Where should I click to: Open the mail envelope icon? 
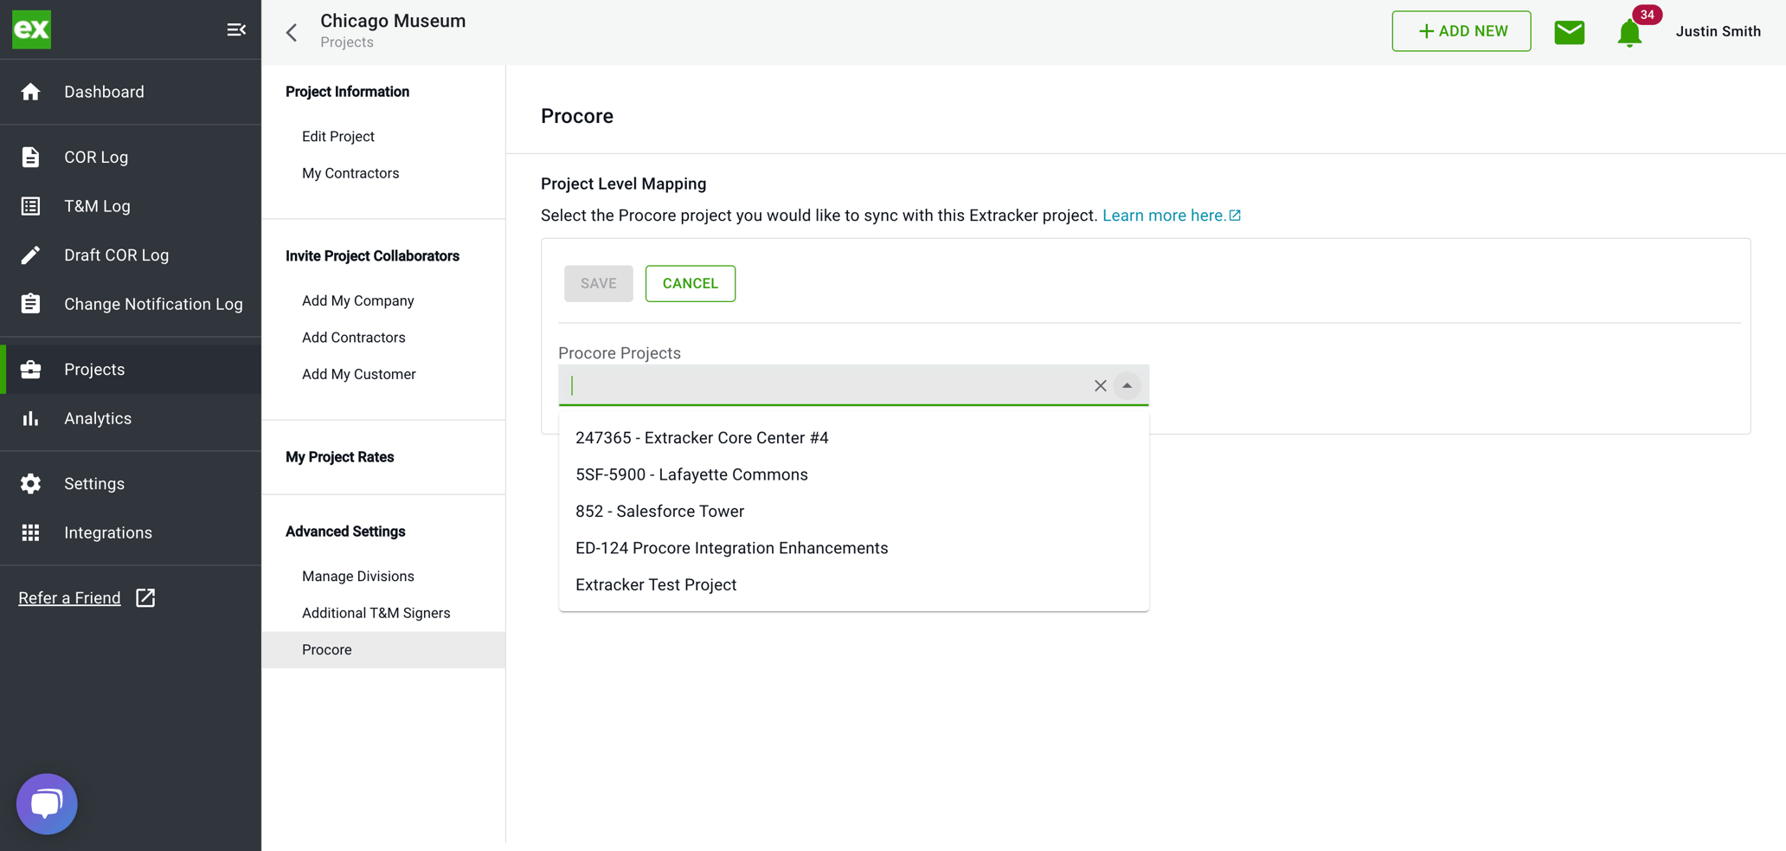coord(1569,31)
